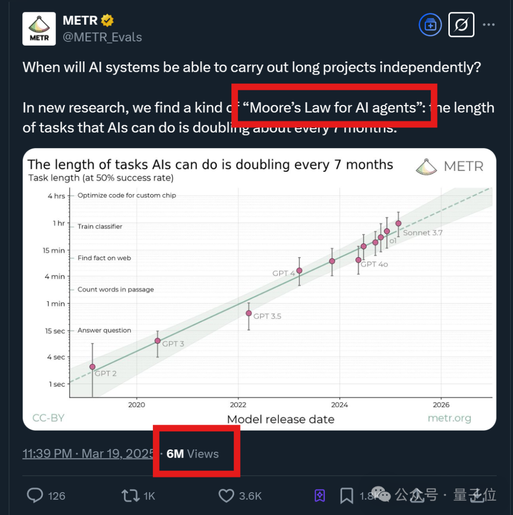Click the 126 replies count
The height and width of the screenshot is (515, 513).
click(57, 496)
